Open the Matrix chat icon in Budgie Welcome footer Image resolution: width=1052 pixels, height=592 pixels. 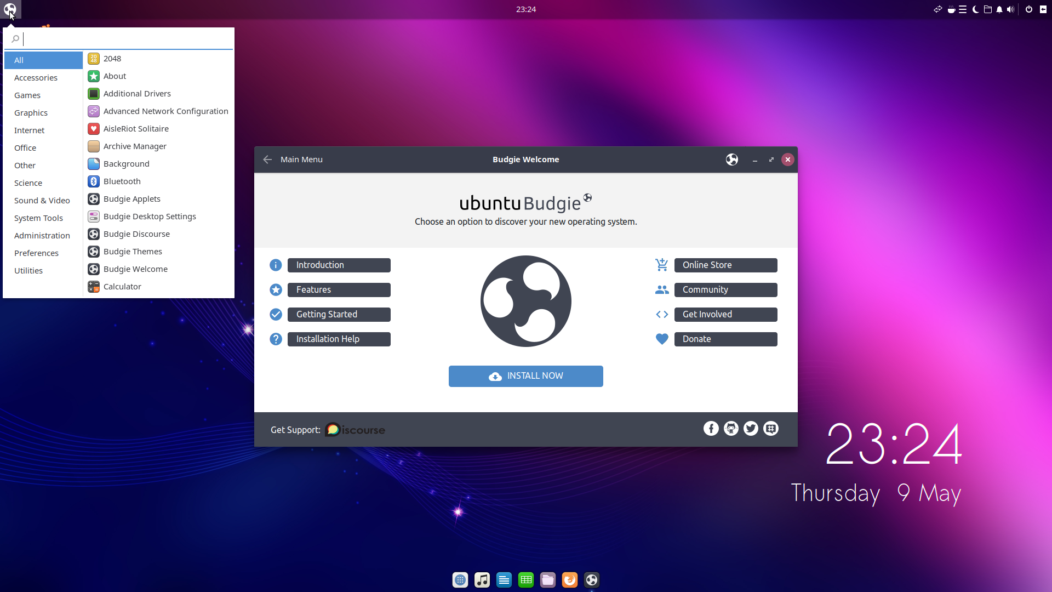coord(771,429)
